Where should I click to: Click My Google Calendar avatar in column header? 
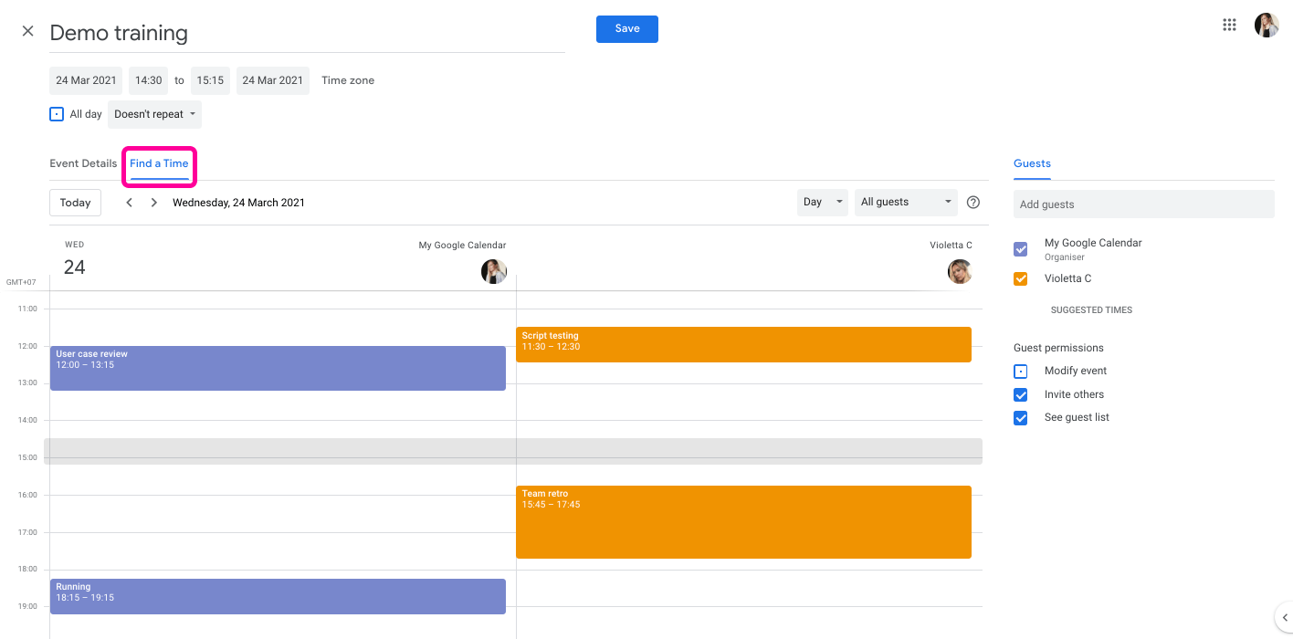tap(494, 271)
